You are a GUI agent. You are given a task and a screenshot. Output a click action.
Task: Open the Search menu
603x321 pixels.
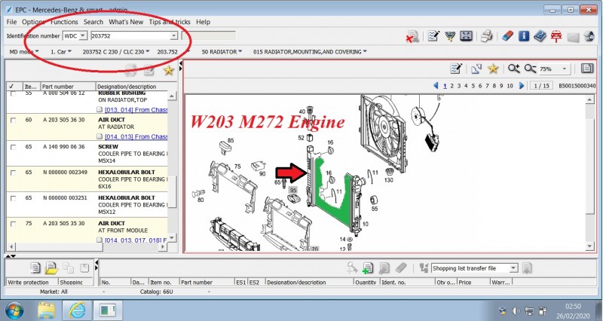point(93,22)
